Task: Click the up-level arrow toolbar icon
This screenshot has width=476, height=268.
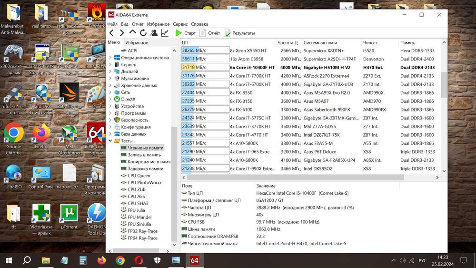Action: (132, 32)
